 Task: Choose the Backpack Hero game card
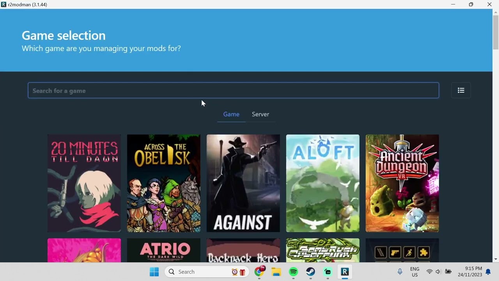[x=243, y=250]
